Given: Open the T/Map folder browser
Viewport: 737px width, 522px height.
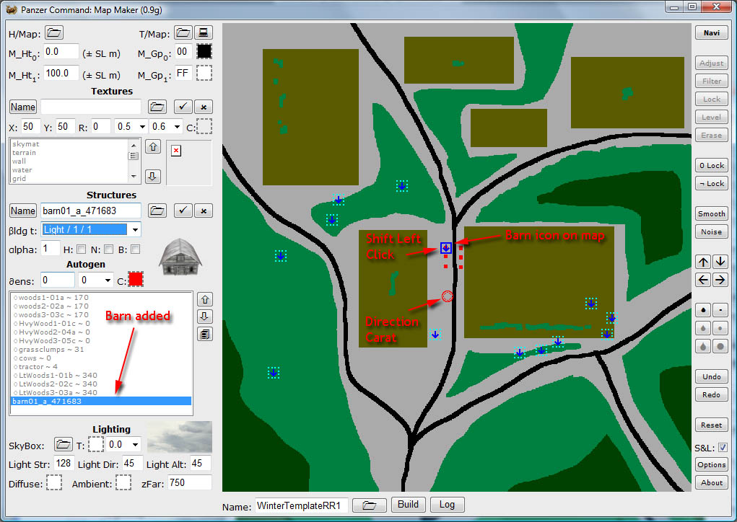Looking at the screenshot, I should point(183,33).
